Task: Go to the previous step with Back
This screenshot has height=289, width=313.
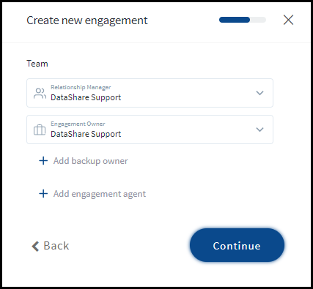Action: 51,246
